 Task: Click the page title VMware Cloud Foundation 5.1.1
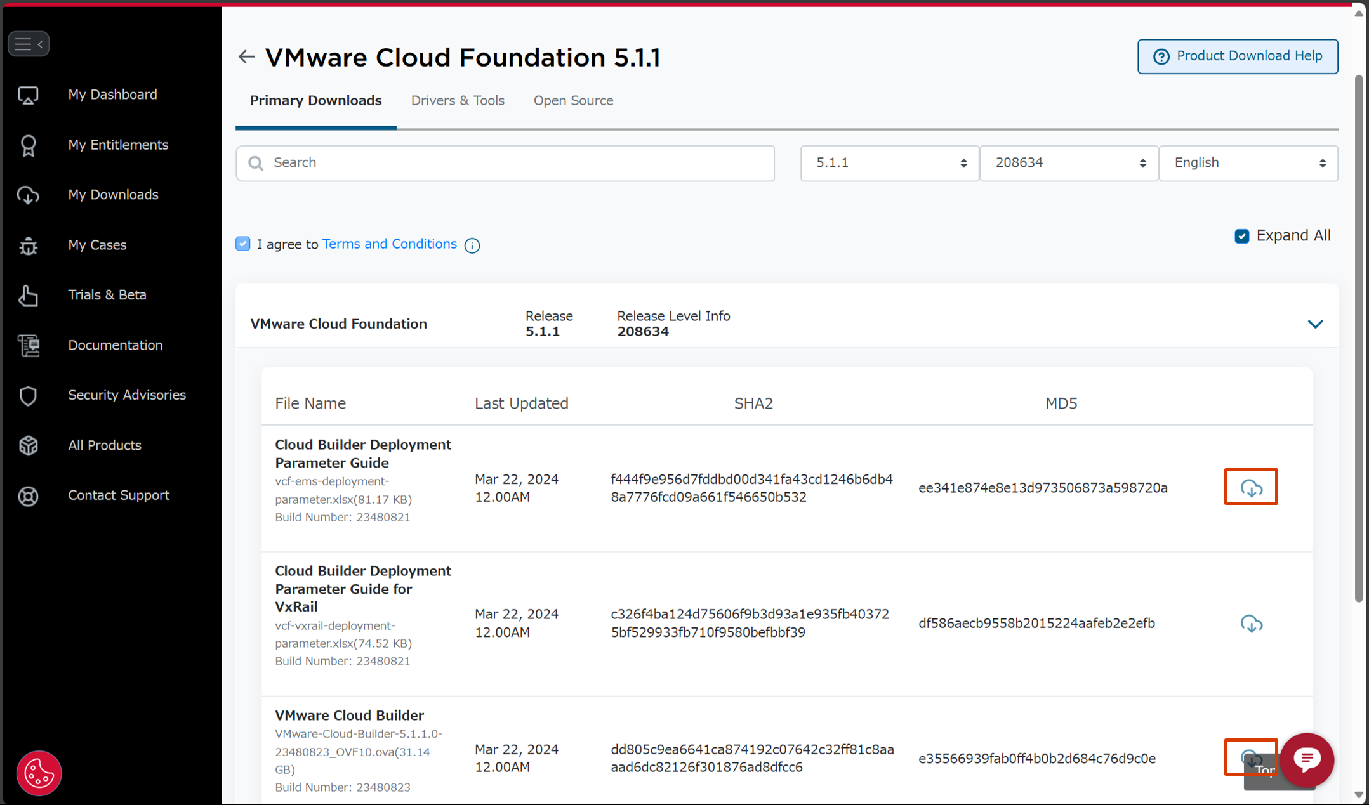coord(463,57)
